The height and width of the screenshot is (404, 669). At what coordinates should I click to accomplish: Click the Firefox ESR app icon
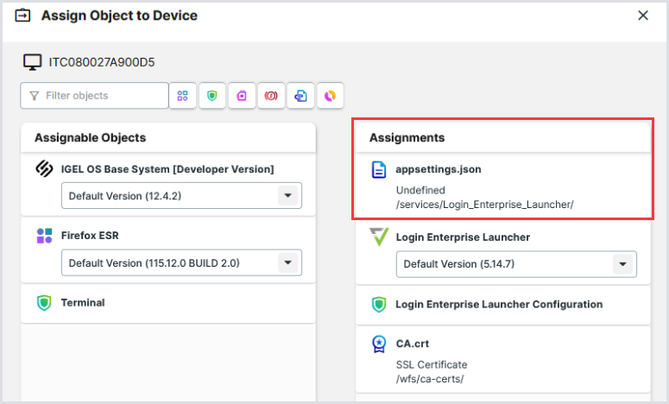coord(45,236)
